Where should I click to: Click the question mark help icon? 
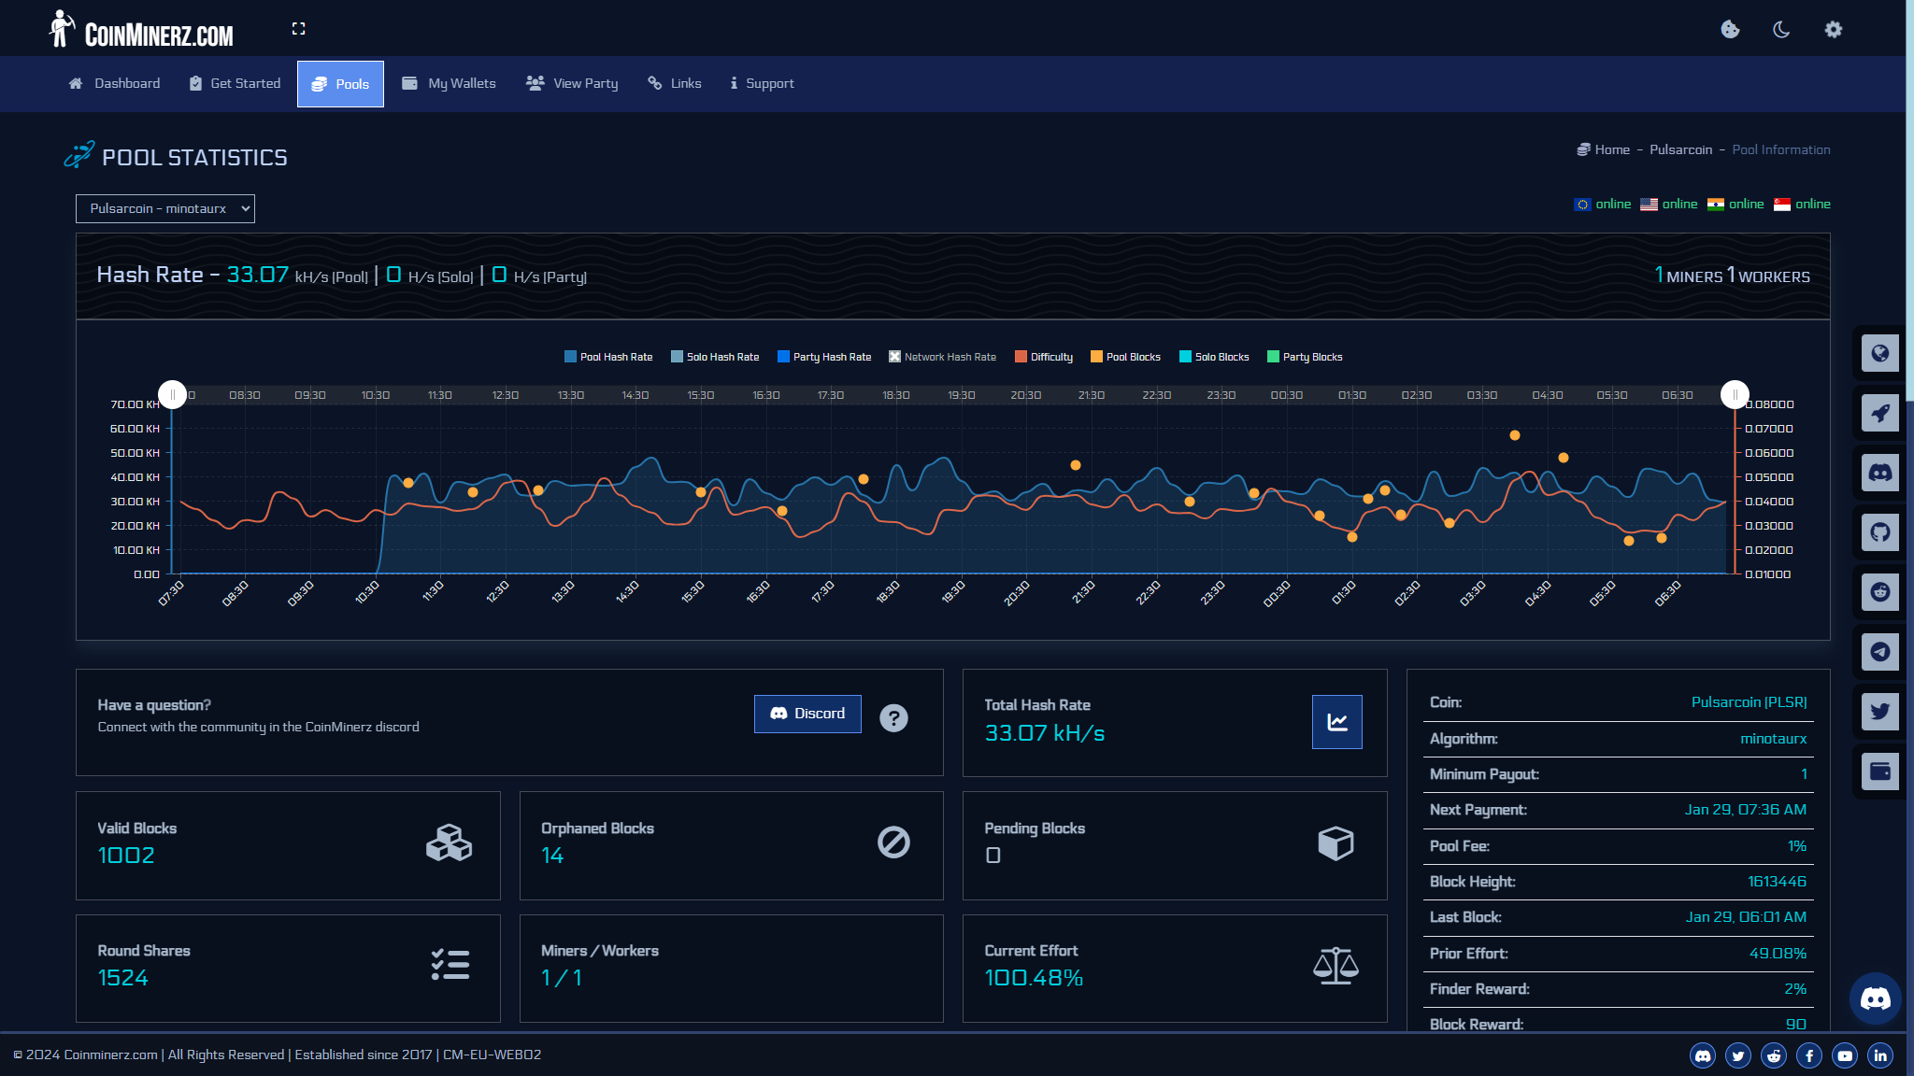click(893, 717)
